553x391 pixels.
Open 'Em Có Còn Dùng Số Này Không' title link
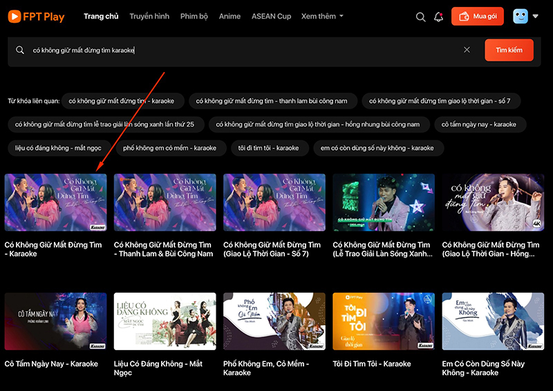(x=483, y=368)
